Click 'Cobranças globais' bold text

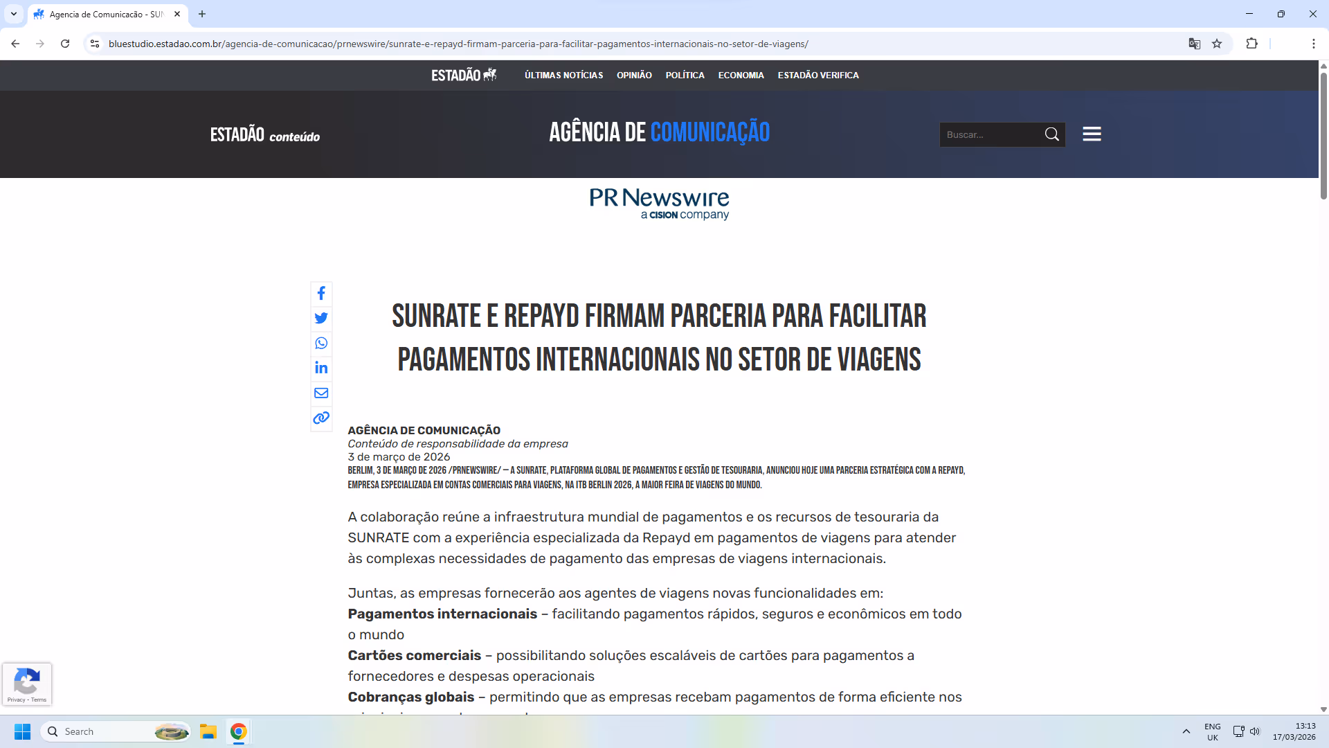coord(411,697)
